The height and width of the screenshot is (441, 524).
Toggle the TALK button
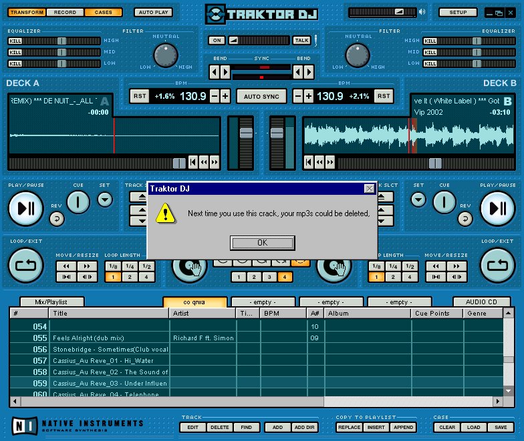point(302,40)
